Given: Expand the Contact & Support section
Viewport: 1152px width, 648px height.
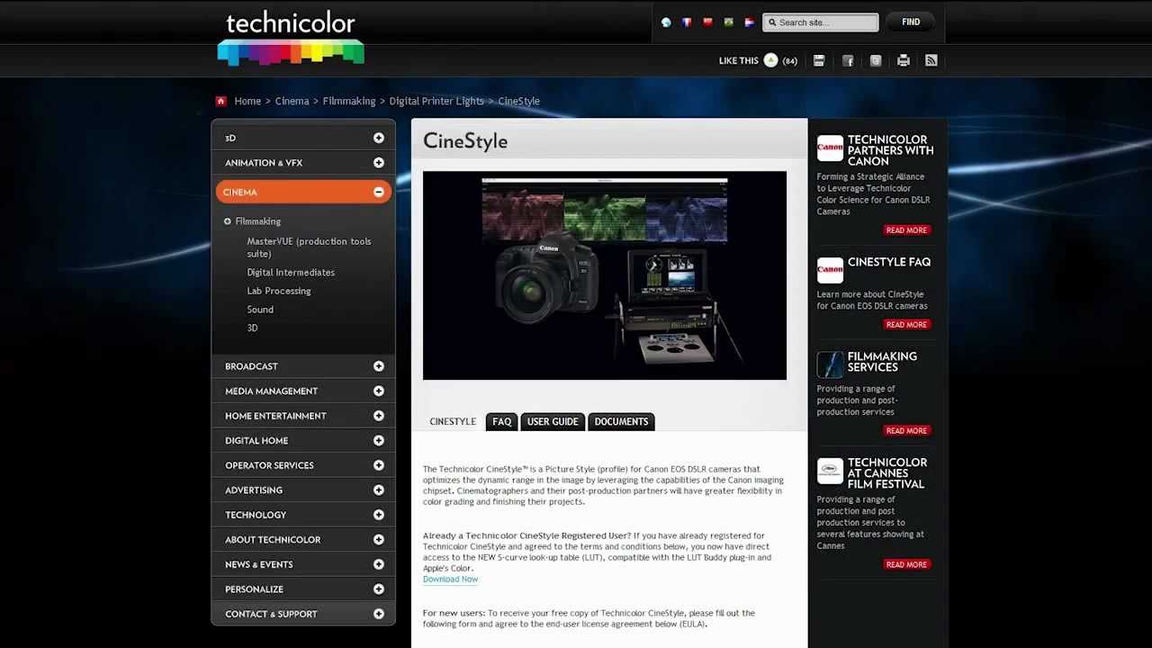Looking at the screenshot, I should tap(379, 614).
